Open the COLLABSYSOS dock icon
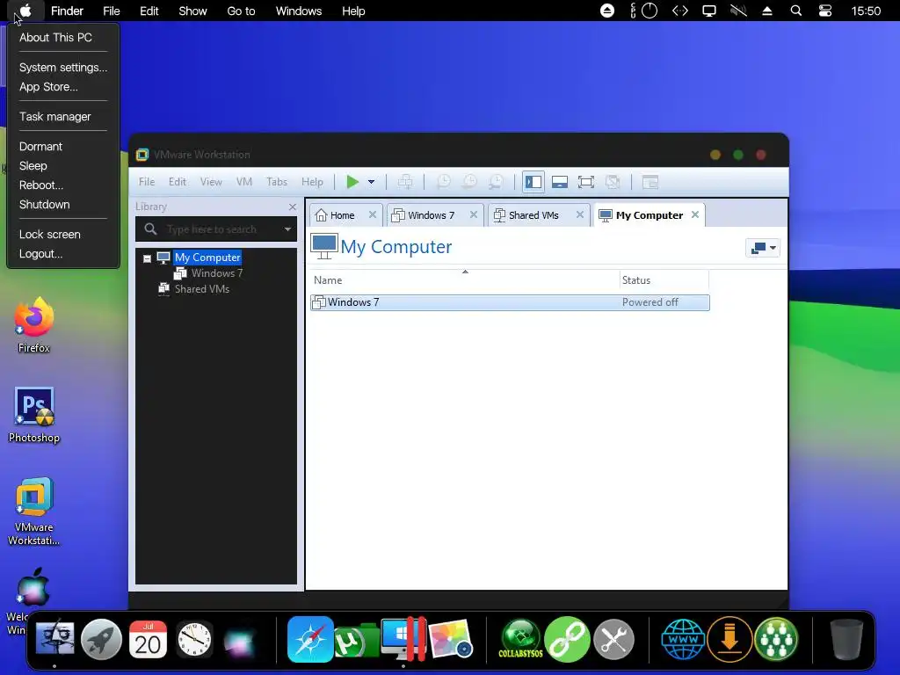Image resolution: width=900 pixels, height=675 pixels. pos(520,639)
